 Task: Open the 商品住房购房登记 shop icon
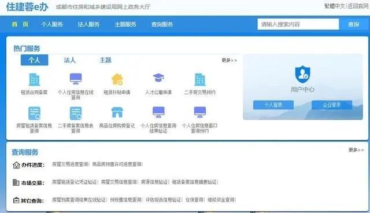point(117,112)
